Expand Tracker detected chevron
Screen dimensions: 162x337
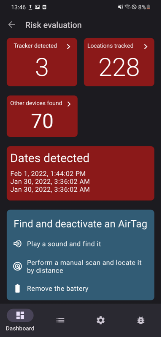coord(69,46)
